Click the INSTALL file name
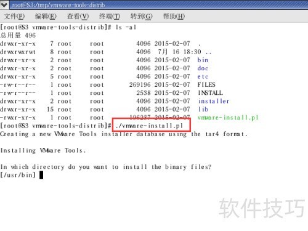This screenshot has height=231, width=308. (x=210, y=93)
